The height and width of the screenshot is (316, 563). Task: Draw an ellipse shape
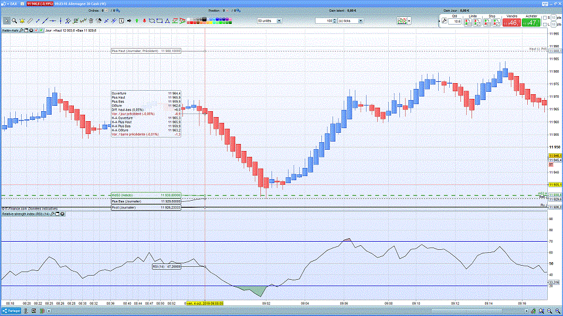click(x=152, y=21)
